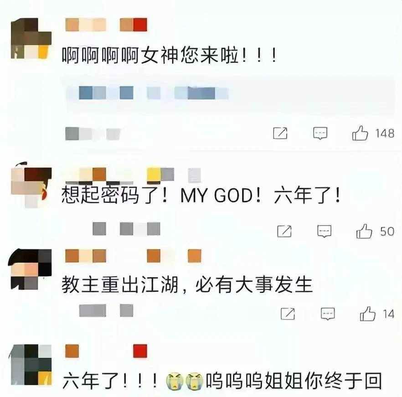
Task: Like the 教主重出江湖 comment
Action: 368,314
